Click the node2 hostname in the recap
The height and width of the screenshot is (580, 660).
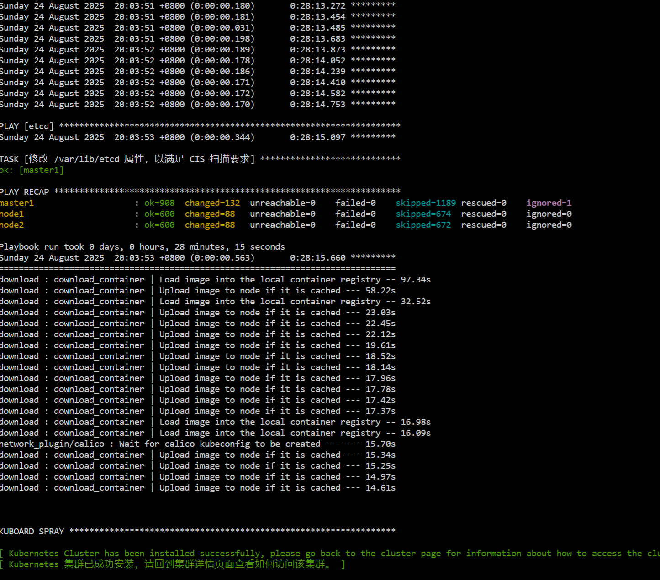(x=12, y=225)
